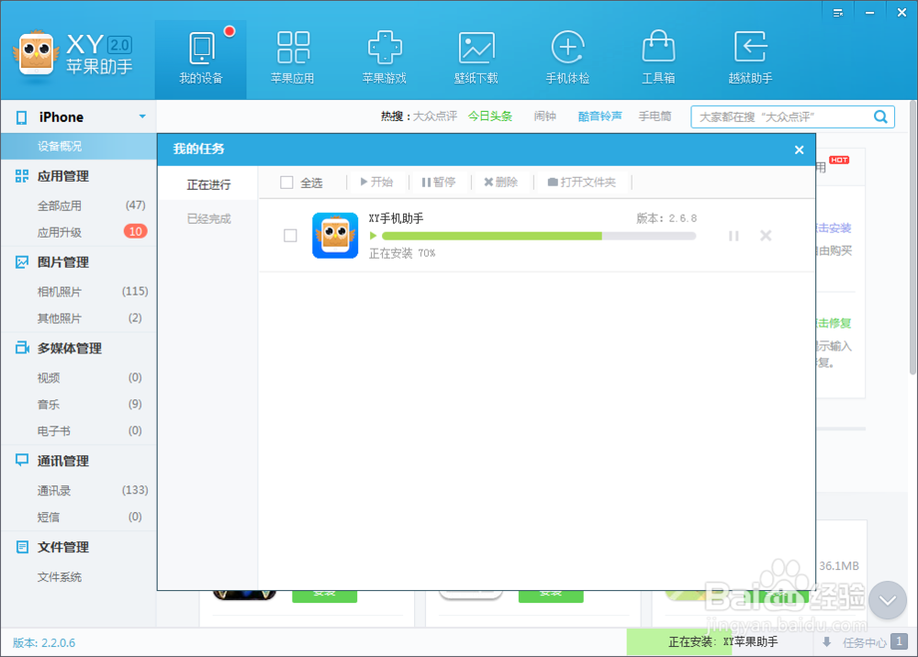Screen dimensions: 918x657
Task: Toggle the 任务中心 panel at bottom right
Action: tap(866, 641)
